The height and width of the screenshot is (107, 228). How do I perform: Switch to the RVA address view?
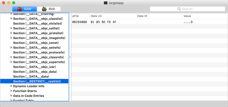point(49,9)
